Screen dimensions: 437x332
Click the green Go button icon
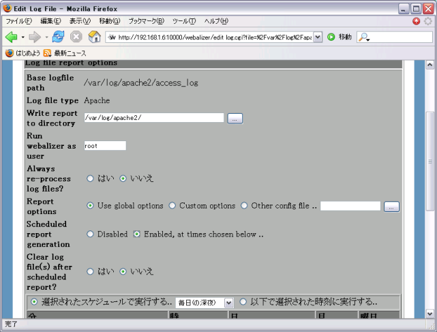331,37
